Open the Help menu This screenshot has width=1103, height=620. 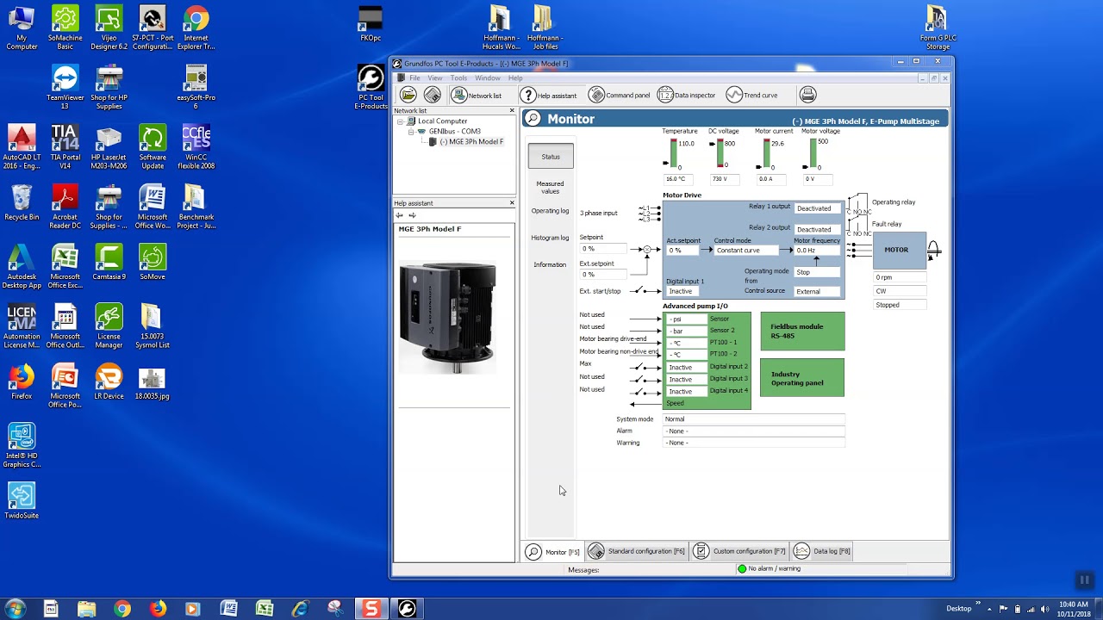(x=515, y=78)
